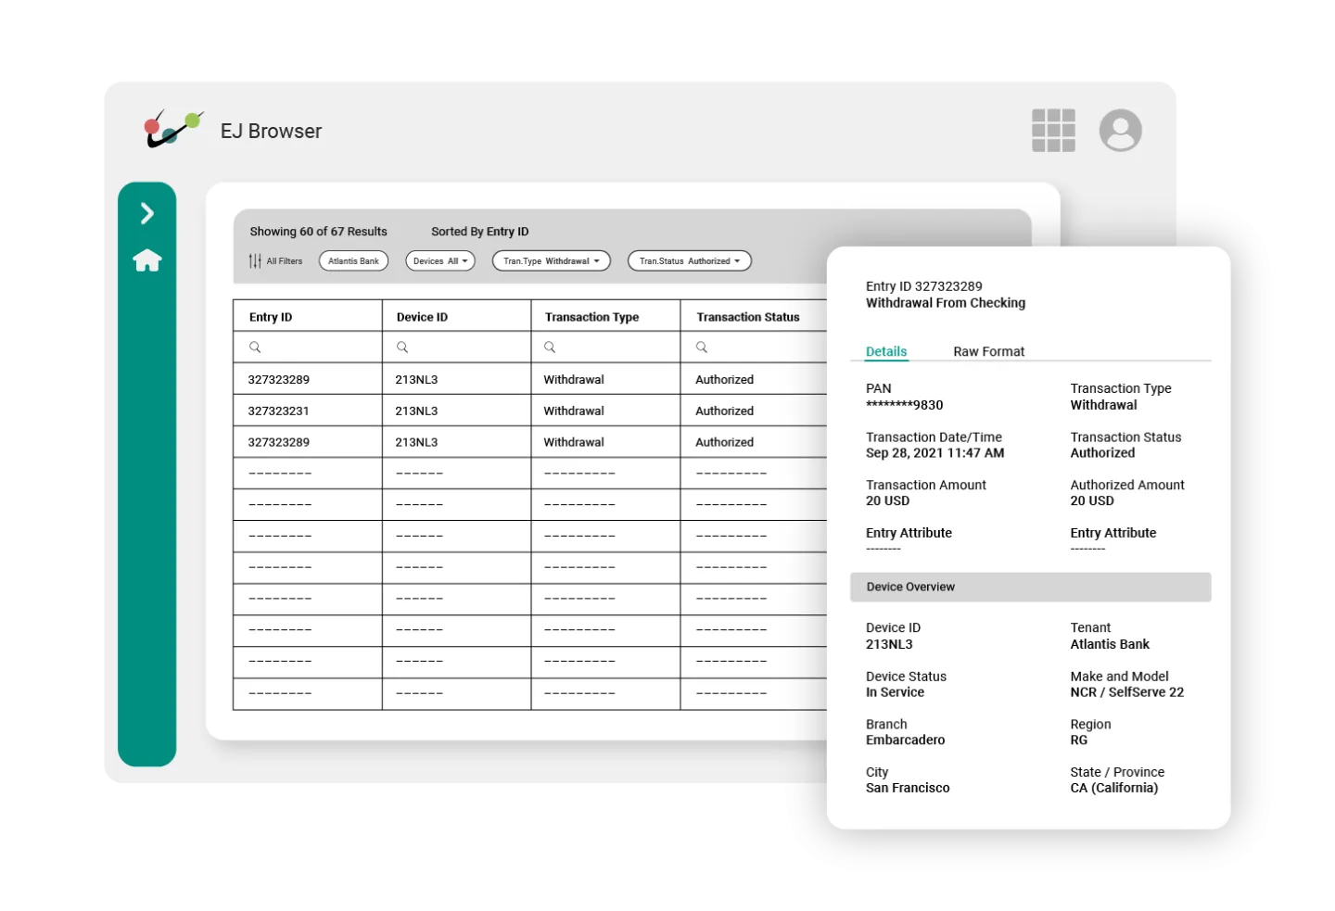Click the Tenant value Atlantis Bank
The image size is (1335, 911).
coord(1110,644)
